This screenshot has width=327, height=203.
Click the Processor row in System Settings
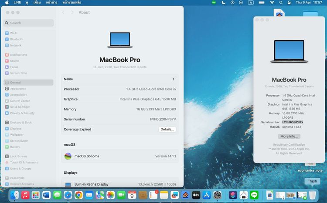click(x=120, y=89)
